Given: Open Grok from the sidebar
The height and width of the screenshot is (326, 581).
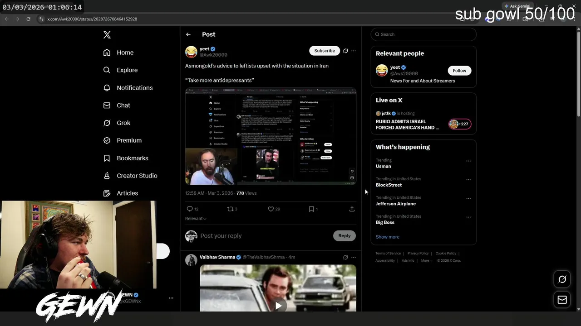Looking at the screenshot, I should coord(117,123).
